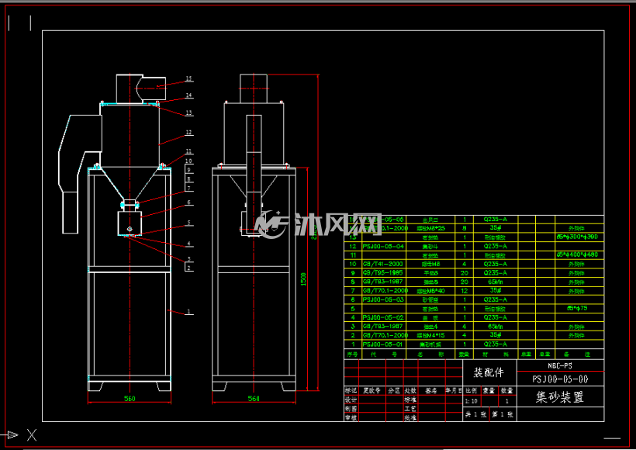Click the 35# material in row 7
Image resolution: width=636 pixels, height=450 pixels.
point(496,290)
